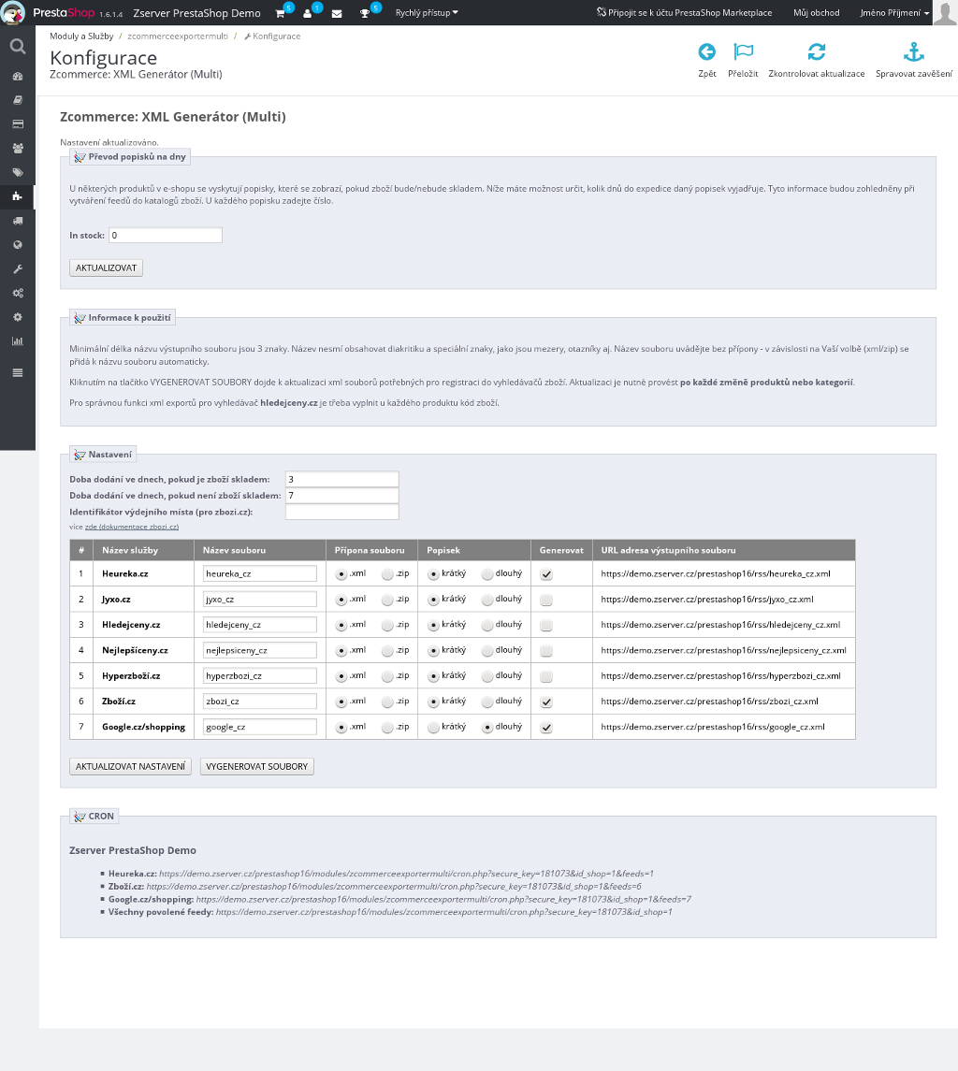Viewport: 958px width, 1071px height.
Task: Click the user avatar in top-right corner
Action: (945, 13)
